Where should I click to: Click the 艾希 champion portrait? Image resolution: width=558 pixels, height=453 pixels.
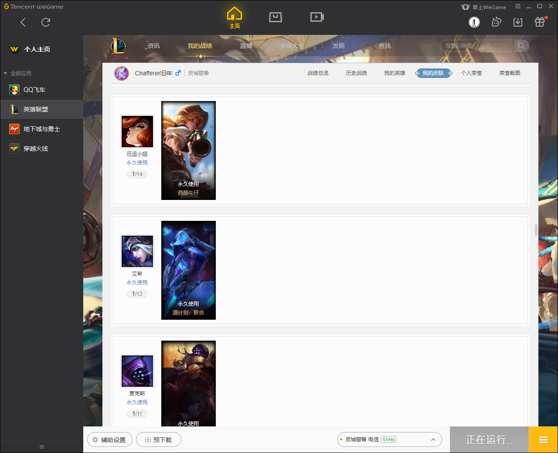137,251
